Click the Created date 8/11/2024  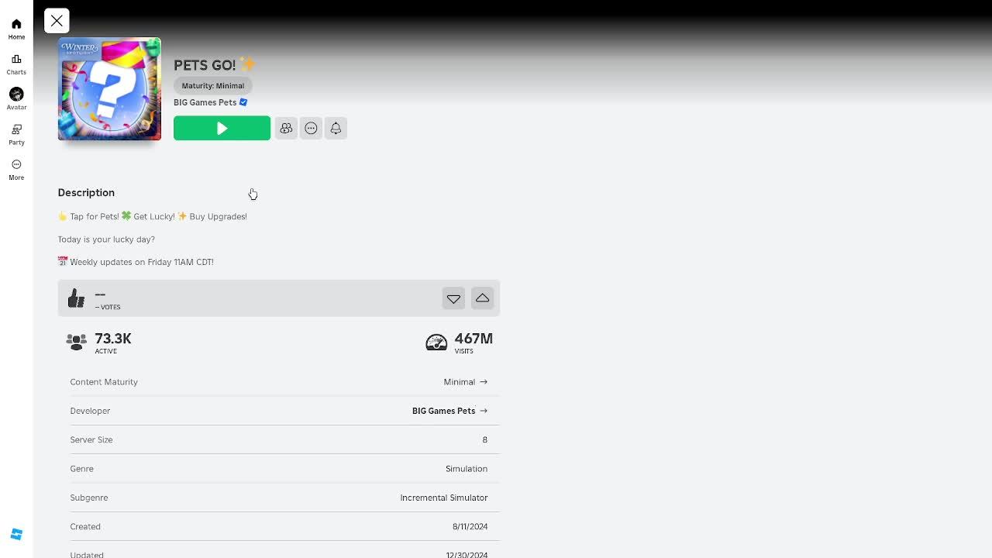pyautogui.click(x=470, y=526)
